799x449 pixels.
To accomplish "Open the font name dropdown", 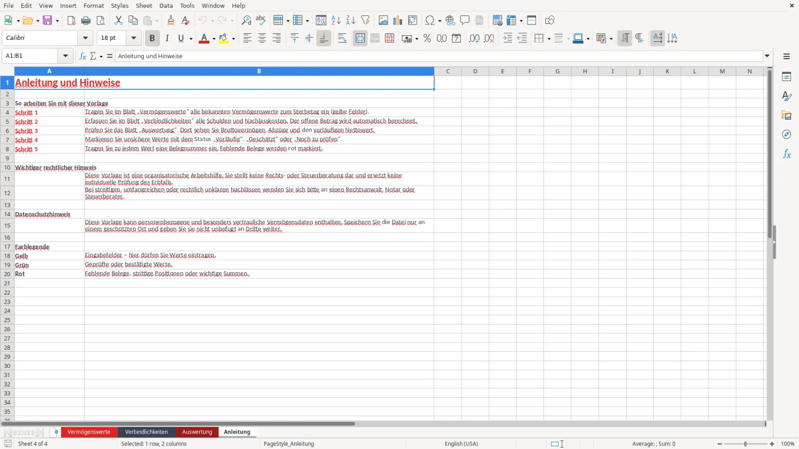I will [x=85, y=39].
